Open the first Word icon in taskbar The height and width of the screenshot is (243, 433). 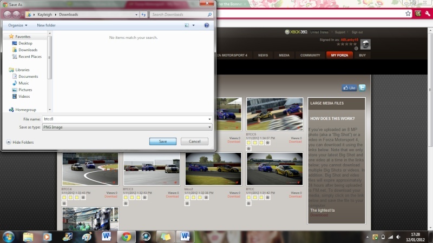[x=106, y=237]
